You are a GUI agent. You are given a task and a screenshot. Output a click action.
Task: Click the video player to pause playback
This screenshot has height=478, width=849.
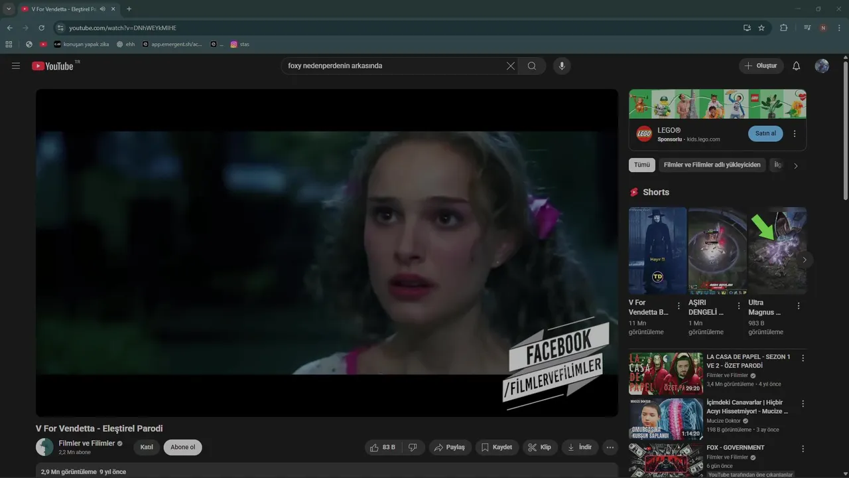pos(327,253)
